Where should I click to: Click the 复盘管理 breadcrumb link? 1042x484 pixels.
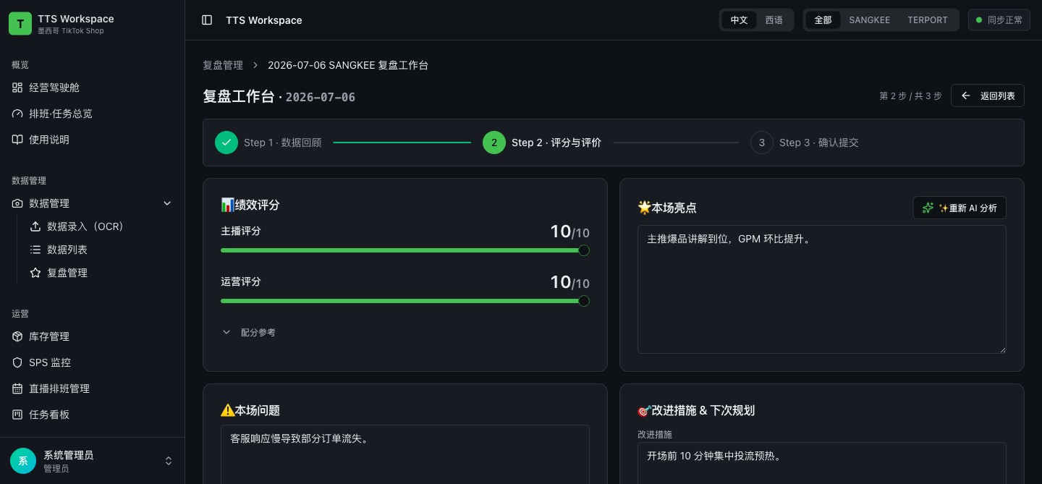pos(223,65)
